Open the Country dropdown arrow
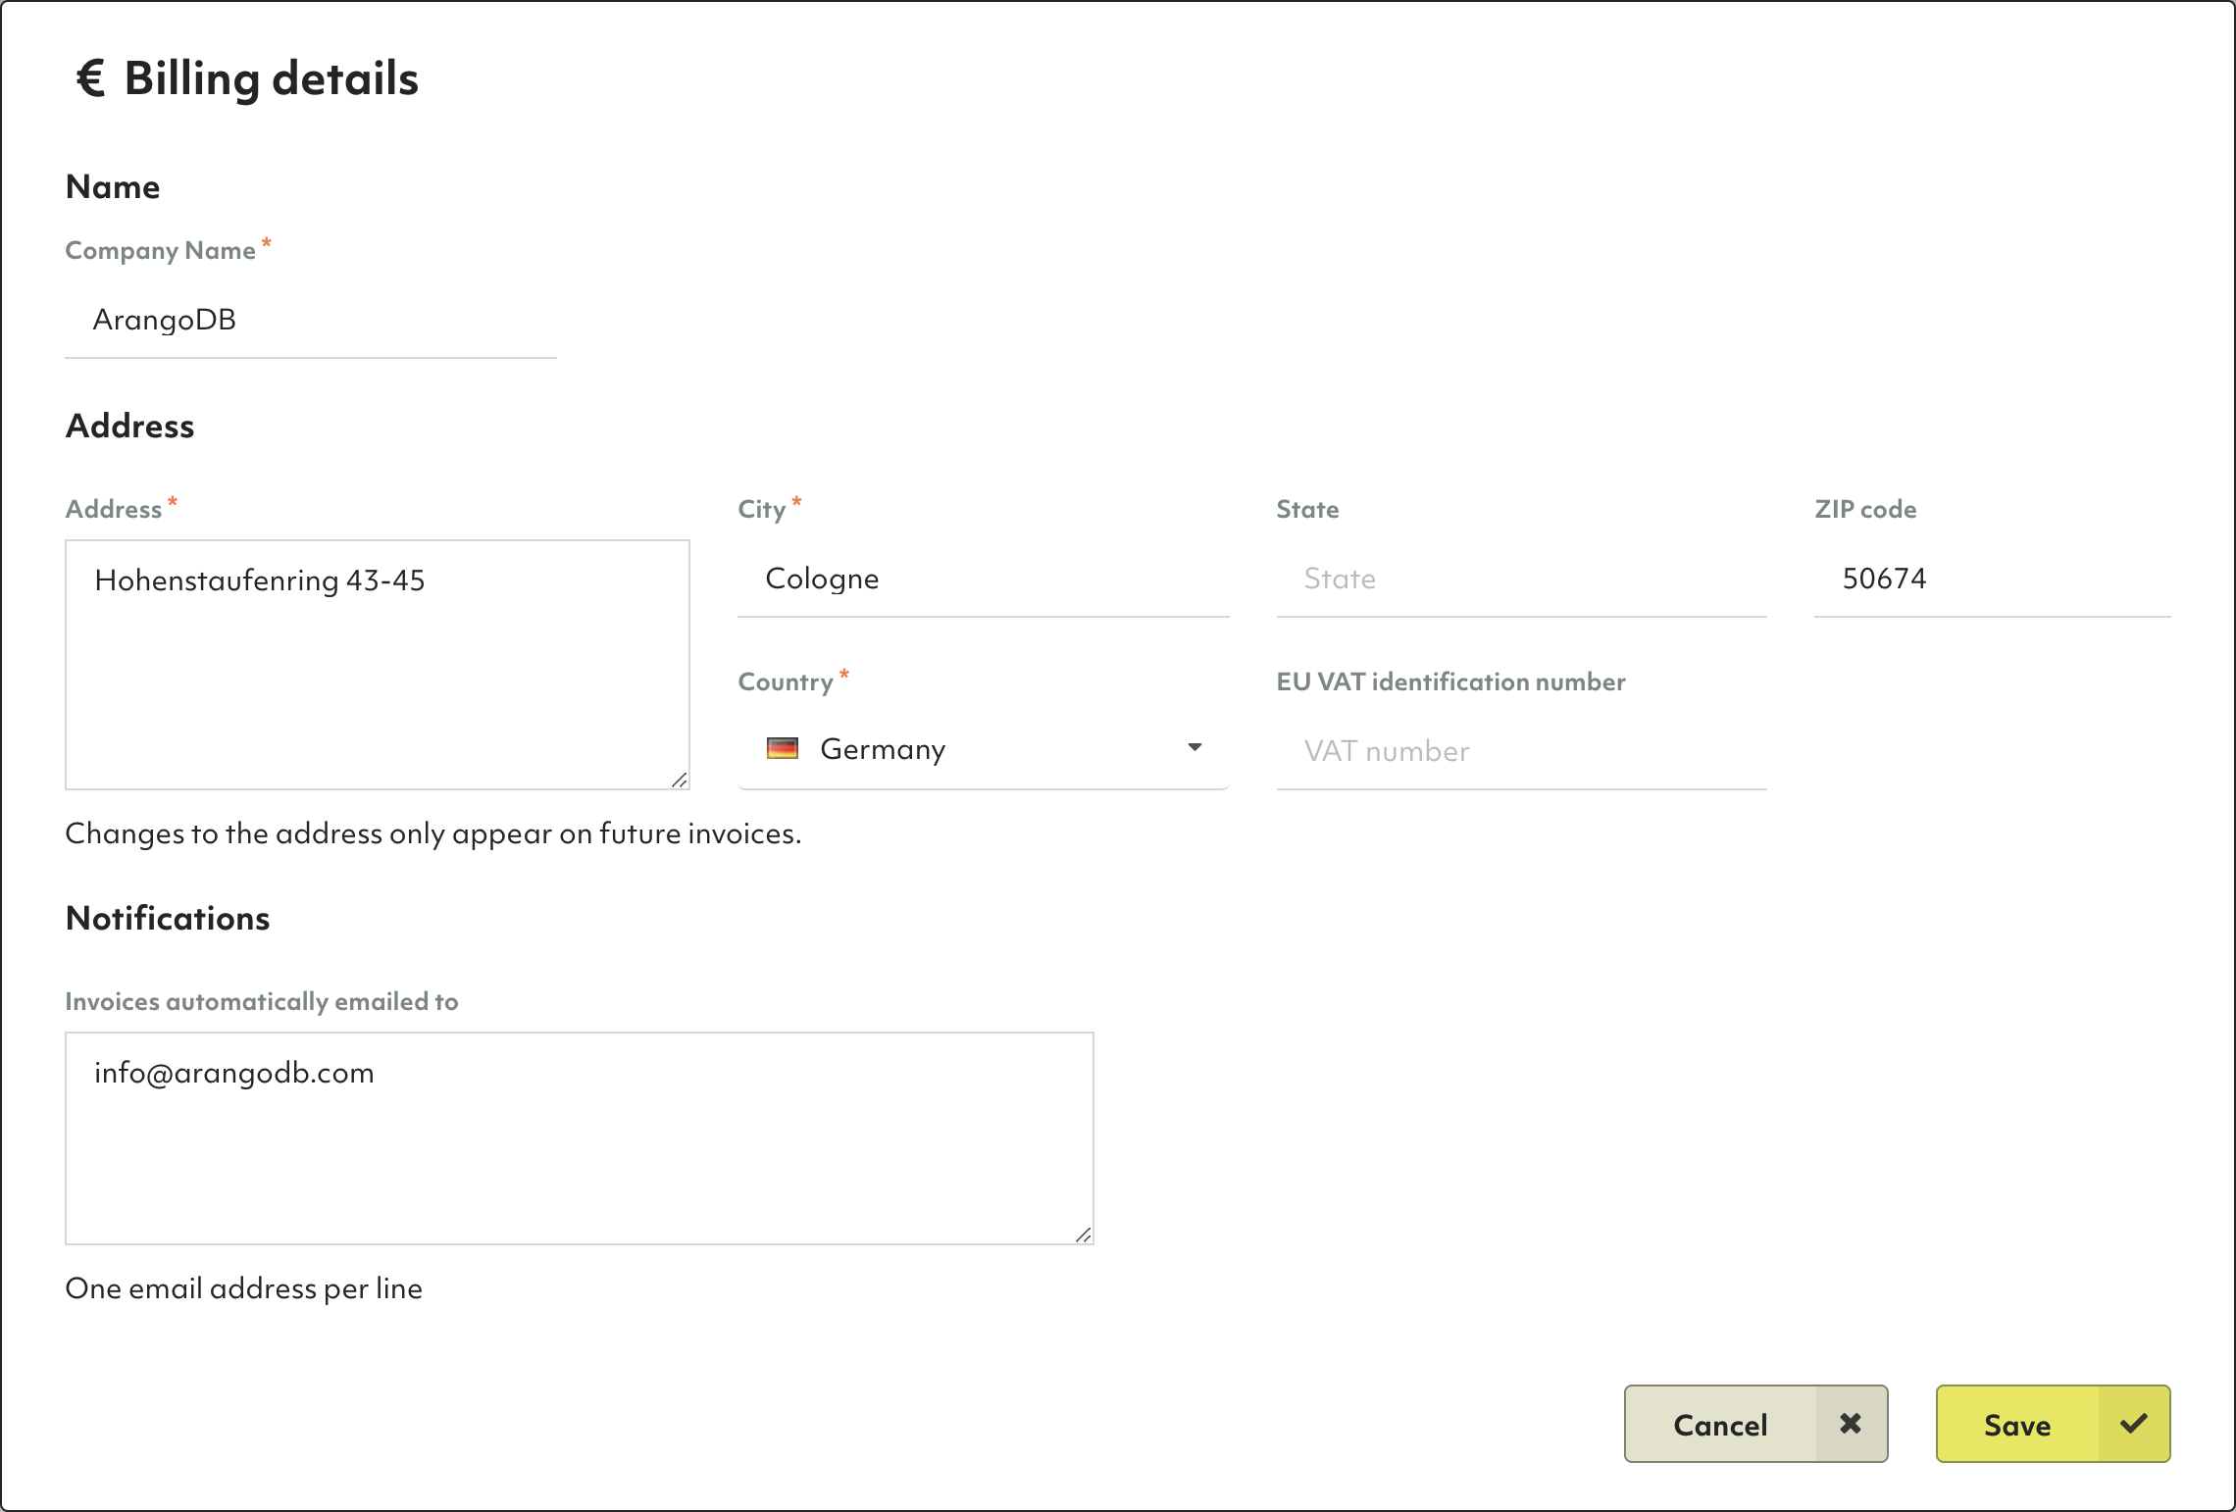This screenshot has width=2236, height=1512. pyautogui.click(x=1194, y=748)
